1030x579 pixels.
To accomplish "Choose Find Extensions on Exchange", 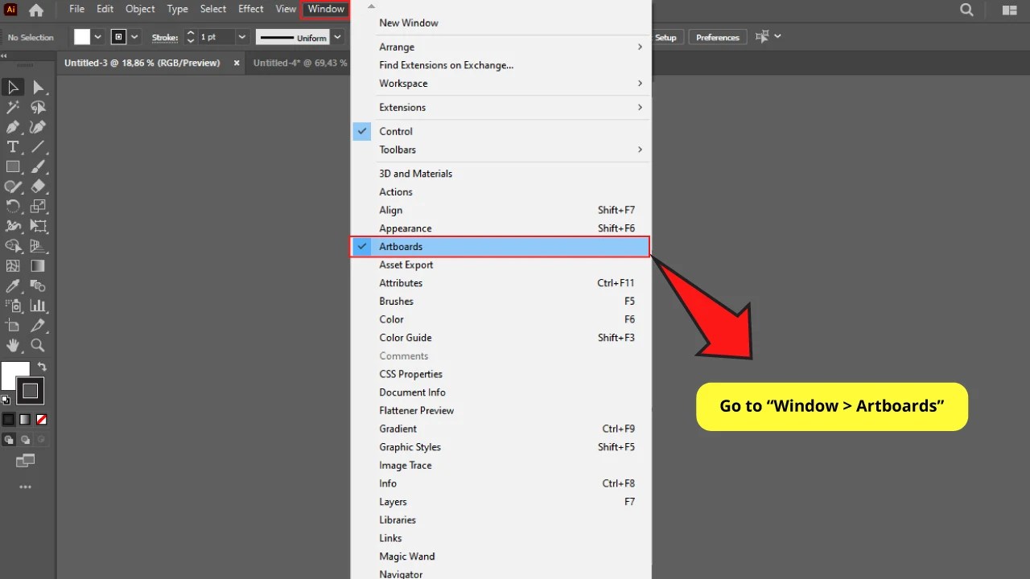I will 447,65.
